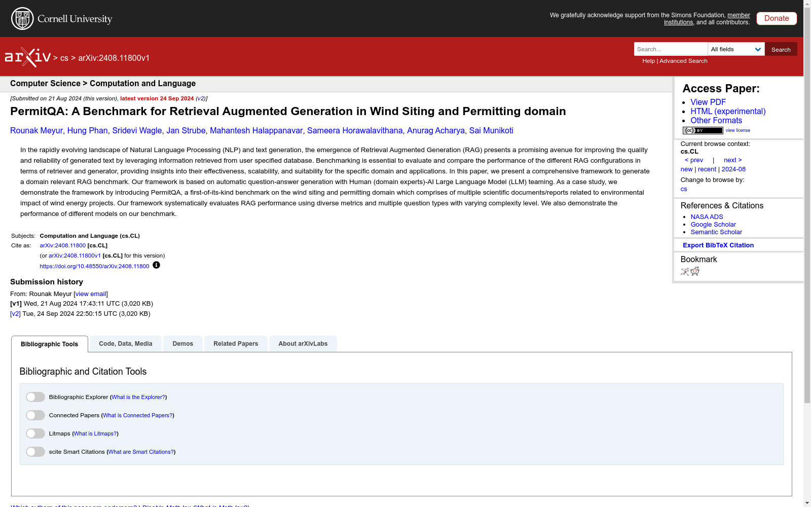Click View PDF link
Viewport: 811px width, 507px height.
pyautogui.click(x=708, y=102)
